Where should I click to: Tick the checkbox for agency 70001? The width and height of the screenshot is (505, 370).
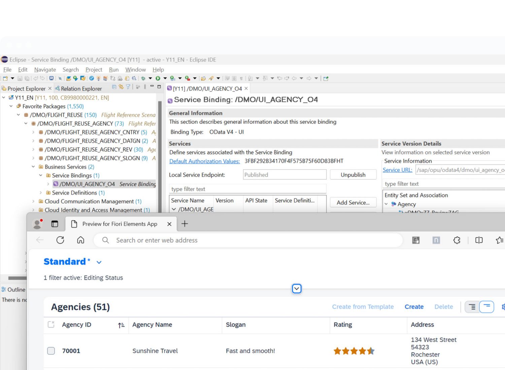(x=51, y=351)
